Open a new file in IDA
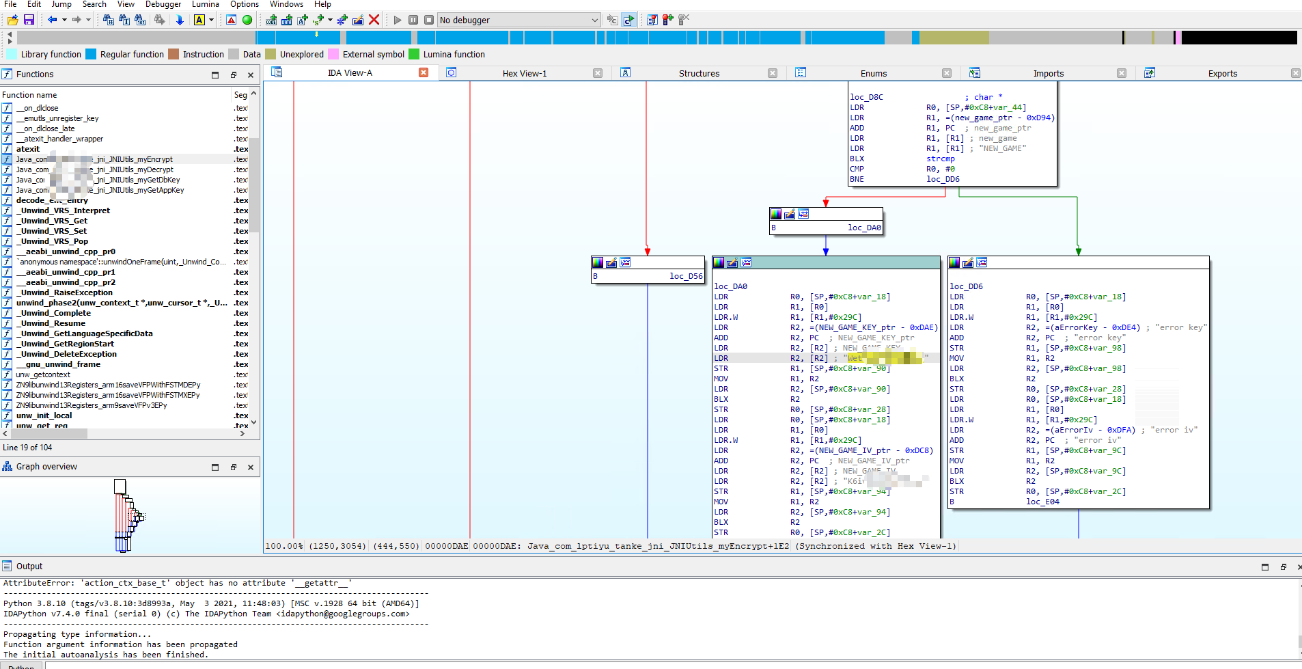Viewport: 1302px width, 669px height. pos(12,20)
